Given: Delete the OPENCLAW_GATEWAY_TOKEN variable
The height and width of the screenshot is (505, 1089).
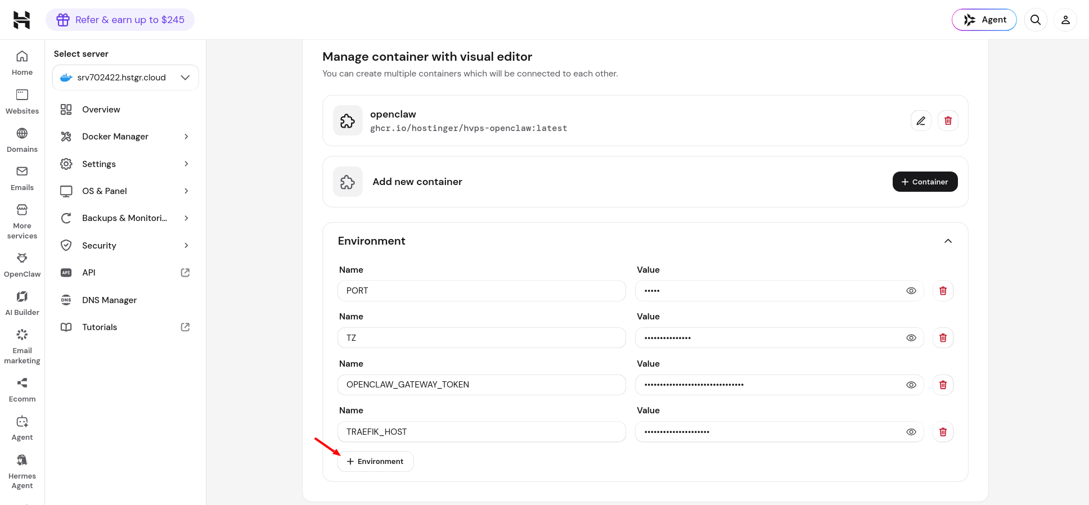Looking at the screenshot, I should click(x=943, y=385).
